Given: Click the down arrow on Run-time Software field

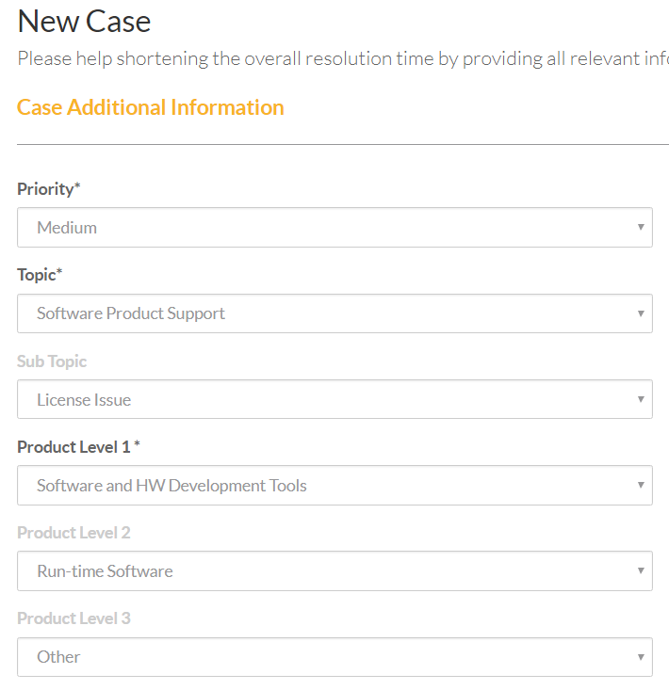Looking at the screenshot, I should coord(641,571).
